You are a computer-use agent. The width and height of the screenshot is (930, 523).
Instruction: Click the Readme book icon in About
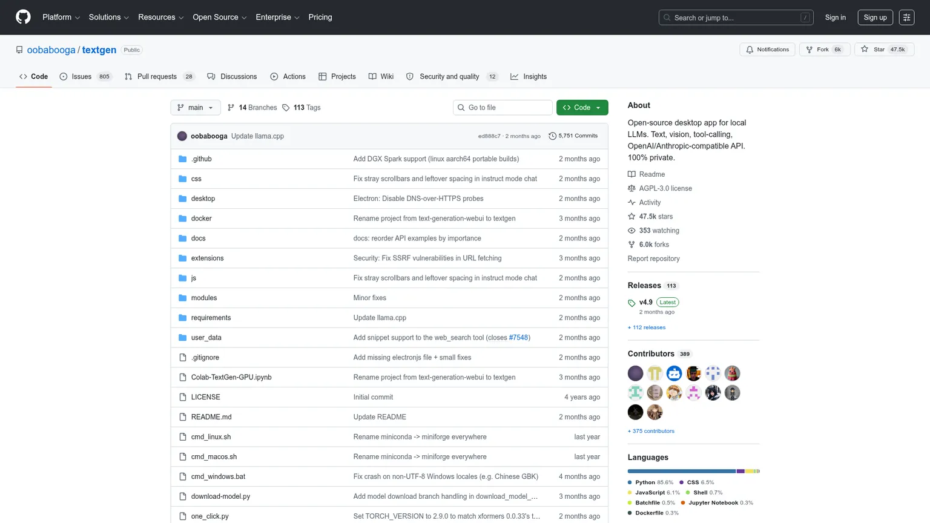(632, 174)
